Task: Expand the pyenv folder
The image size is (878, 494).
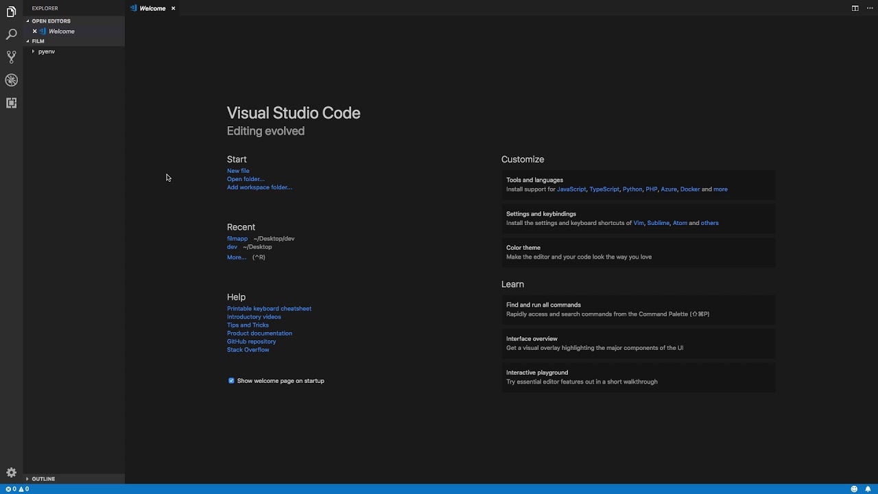Action: click(46, 51)
